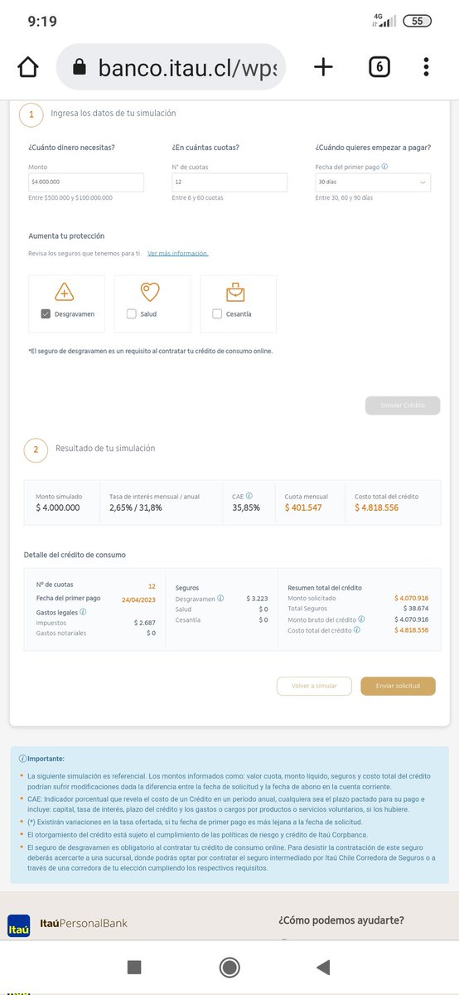
Task: Open the Fecha del primer pago dropdown
Action: [x=373, y=182]
